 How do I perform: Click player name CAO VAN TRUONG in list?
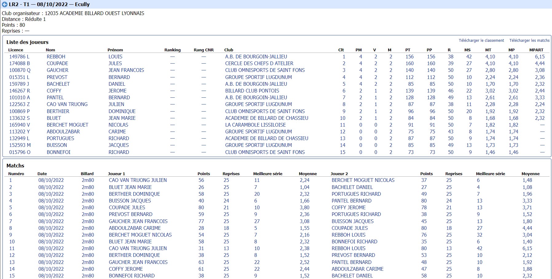(x=67, y=104)
